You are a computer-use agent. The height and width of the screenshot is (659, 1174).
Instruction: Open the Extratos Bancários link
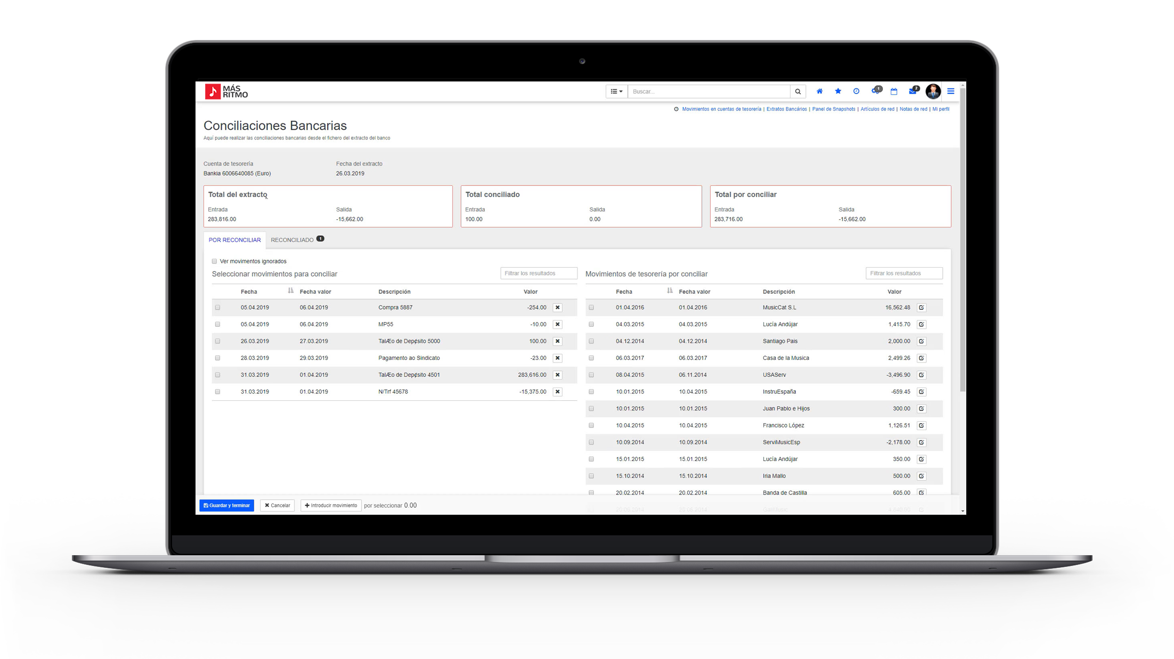(786, 109)
